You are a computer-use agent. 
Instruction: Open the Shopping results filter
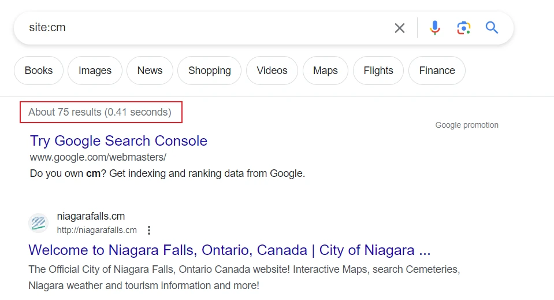click(209, 71)
